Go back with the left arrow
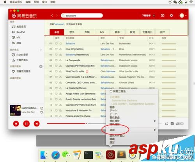The height and width of the screenshot is (162, 195). [x=52, y=16]
